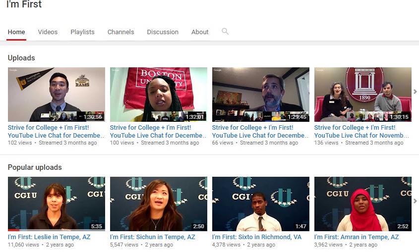The height and width of the screenshot is (252, 419).
Task: Open 'I'm First: Amran in Tempe, AZ' link
Action: click(x=357, y=237)
